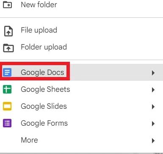Image resolution: width=163 pixels, height=154 pixels.
Task: Expand the Google Docs submenu arrow
Action: [x=153, y=73]
